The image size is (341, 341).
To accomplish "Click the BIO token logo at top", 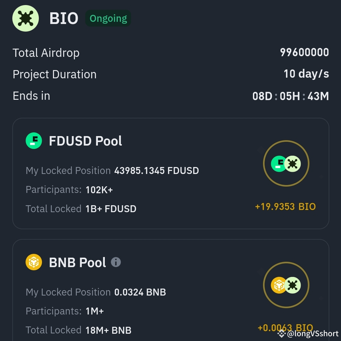I will (25, 18).
